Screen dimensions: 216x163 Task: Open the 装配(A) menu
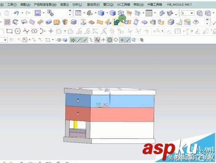25,5
